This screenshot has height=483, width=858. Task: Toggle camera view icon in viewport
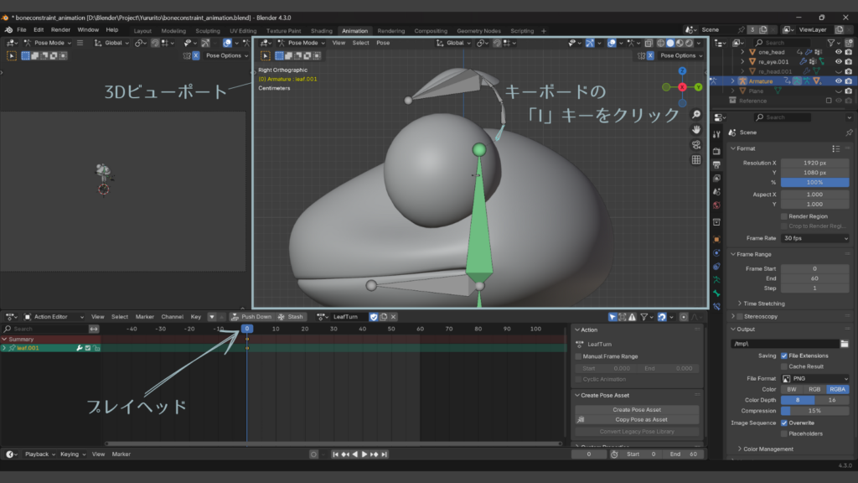tap(696, 145)
